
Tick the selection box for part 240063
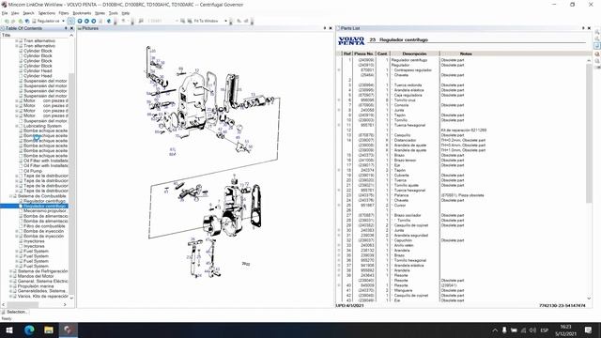[339, 245]
